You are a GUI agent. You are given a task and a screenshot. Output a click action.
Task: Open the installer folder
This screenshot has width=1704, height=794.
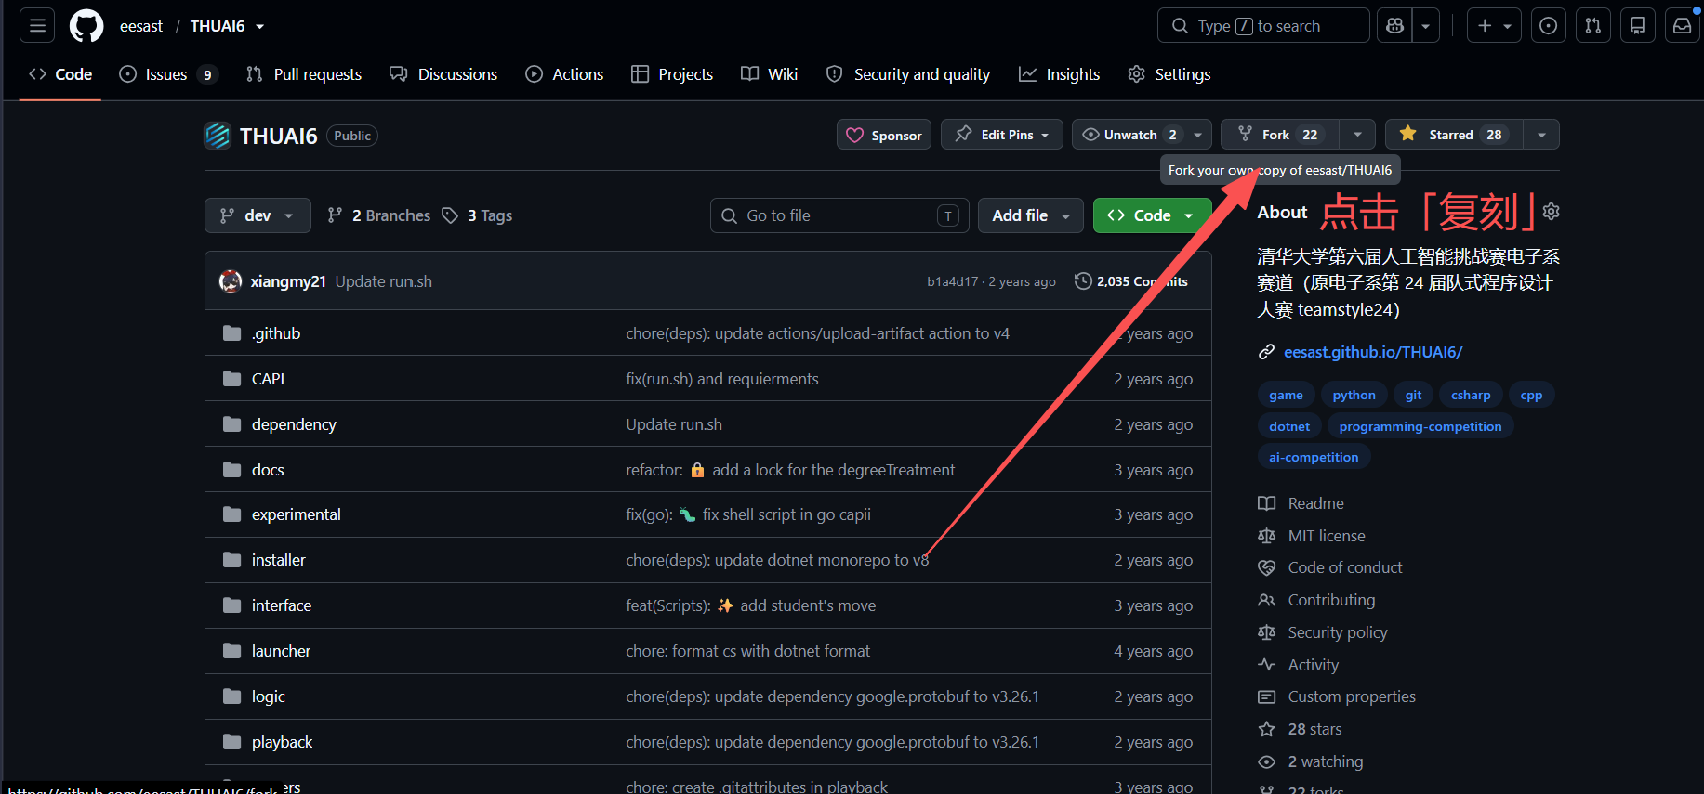279,560
